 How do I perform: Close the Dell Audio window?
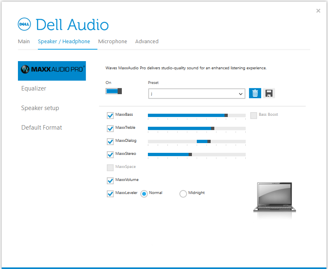(318, 11)
